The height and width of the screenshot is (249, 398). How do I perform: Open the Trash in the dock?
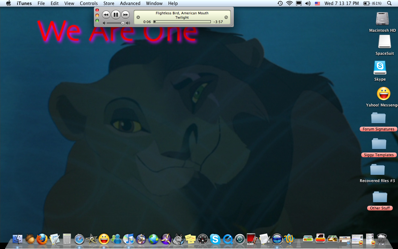(x=382, y=239)
